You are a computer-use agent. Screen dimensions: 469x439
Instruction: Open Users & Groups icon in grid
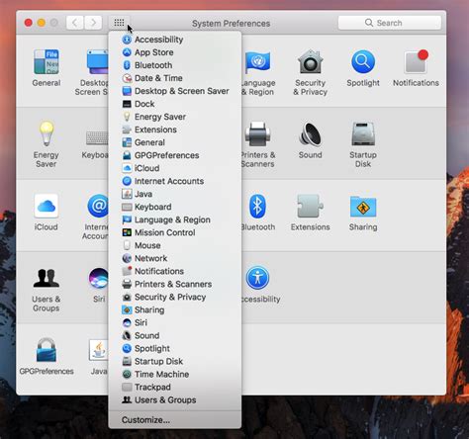pyautogui.click(x=47, y=278)
